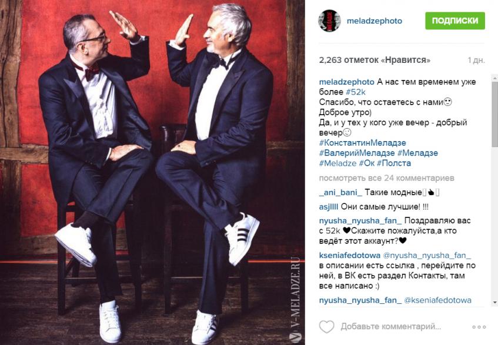Click the scrollbar down arrow
The height and width of the screenshot is (345, 498).
tap(494, 302)
